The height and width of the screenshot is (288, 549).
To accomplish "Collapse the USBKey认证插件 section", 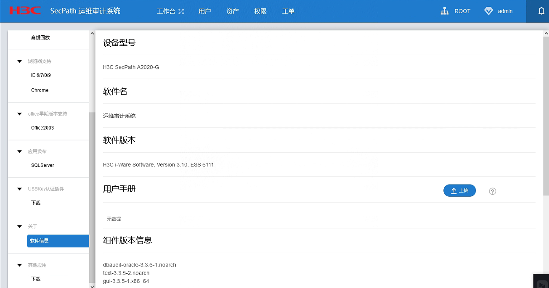I will click(x=19, y=189).
